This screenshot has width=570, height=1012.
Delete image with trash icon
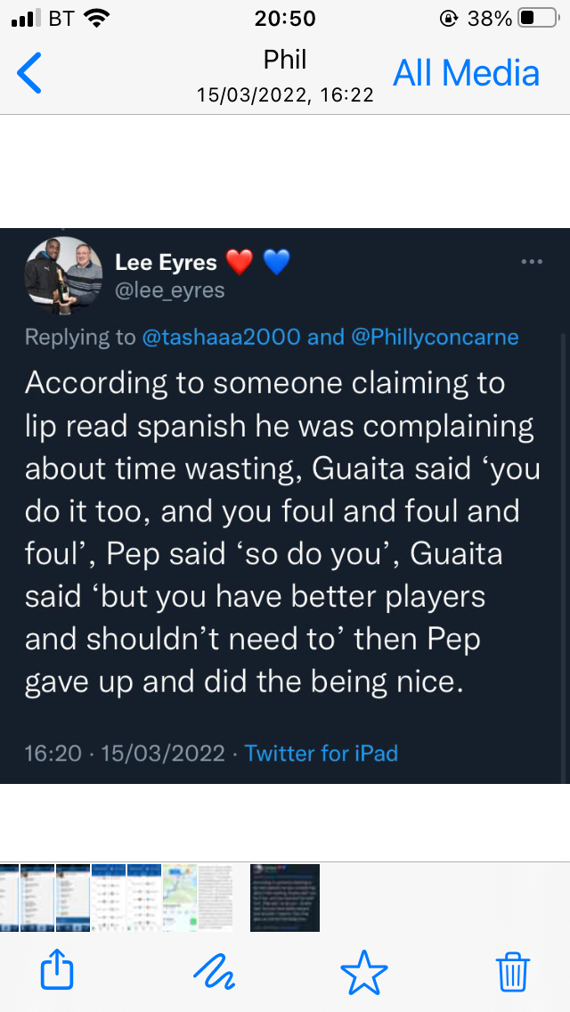click(513, 970)
